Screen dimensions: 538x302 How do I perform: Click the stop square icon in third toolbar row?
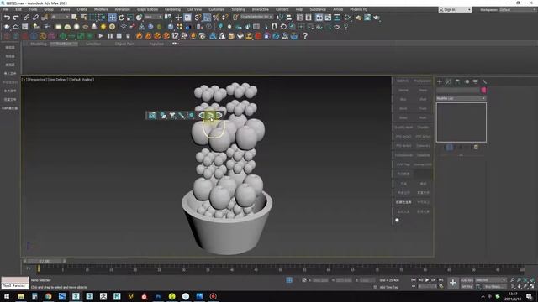click(x=119, y=35)
